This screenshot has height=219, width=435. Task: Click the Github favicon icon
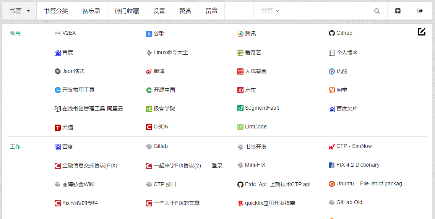tap(331, 33)
